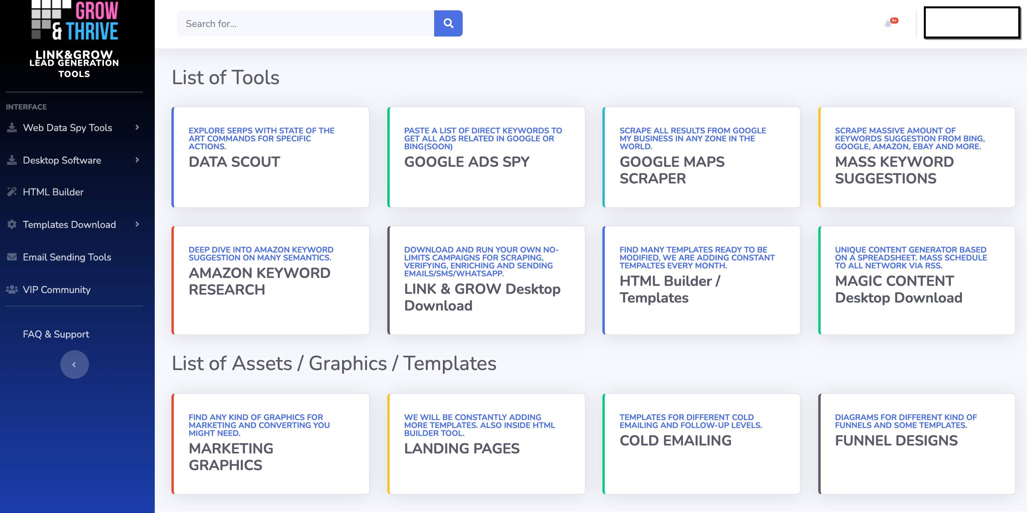
Task: Click the Web Data Spy Tools download icon
Action: click(x=12, y=127)
